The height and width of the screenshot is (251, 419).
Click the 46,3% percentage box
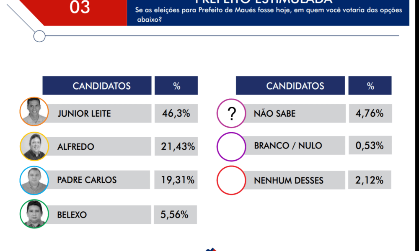coord(176,113)
